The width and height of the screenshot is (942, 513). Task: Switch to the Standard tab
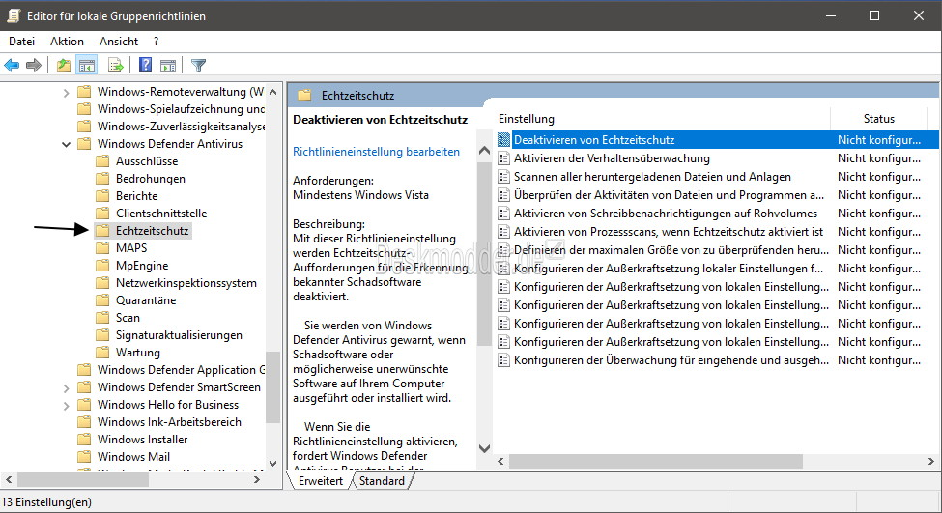click(382, 481)
